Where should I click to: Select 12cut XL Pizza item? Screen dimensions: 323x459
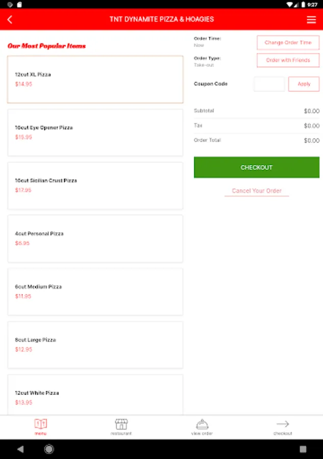(x=95, y=80)
